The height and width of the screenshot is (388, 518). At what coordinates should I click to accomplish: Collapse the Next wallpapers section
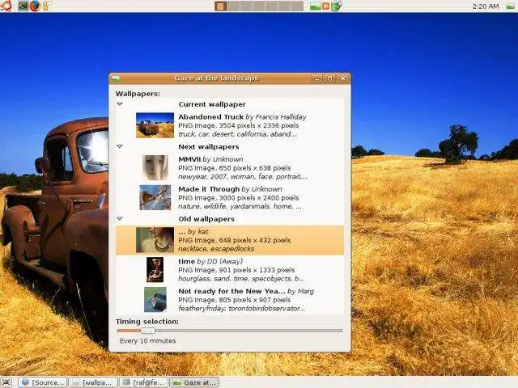coord(120,146)
